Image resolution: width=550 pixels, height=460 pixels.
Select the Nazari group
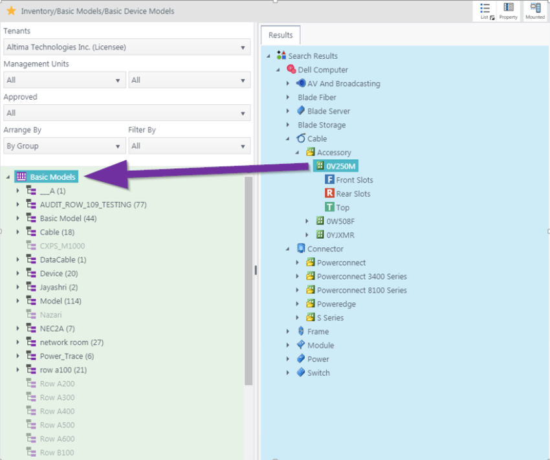[x=50, y=314]
